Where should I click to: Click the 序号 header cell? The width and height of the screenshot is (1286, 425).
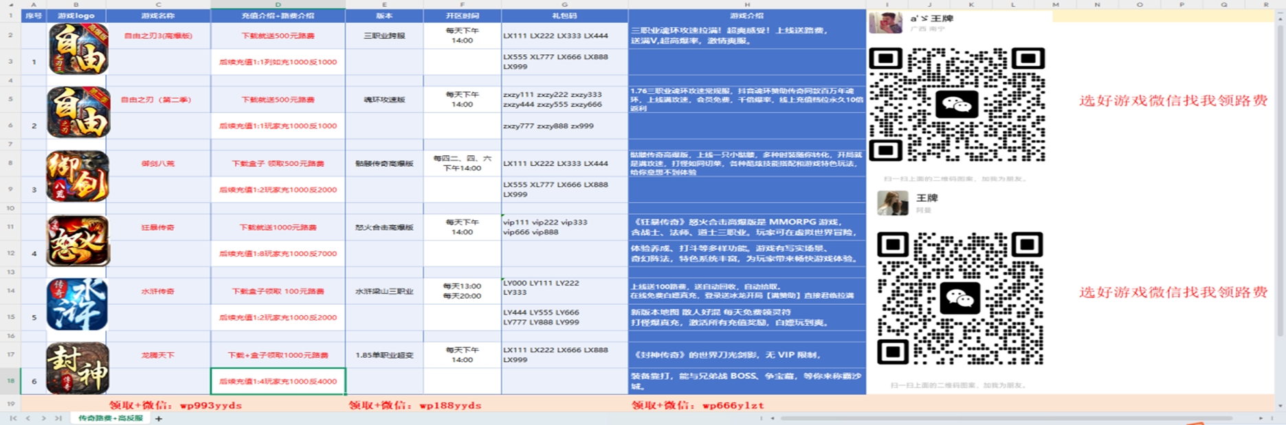pos(34,15)
